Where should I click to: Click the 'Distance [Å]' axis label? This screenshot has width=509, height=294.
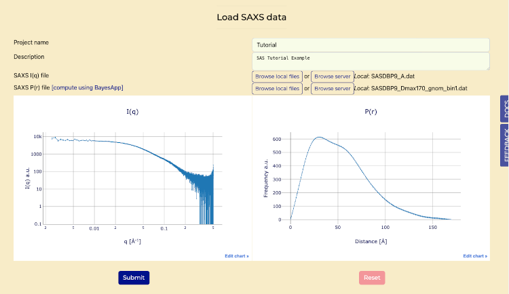(x=371, y=241)
